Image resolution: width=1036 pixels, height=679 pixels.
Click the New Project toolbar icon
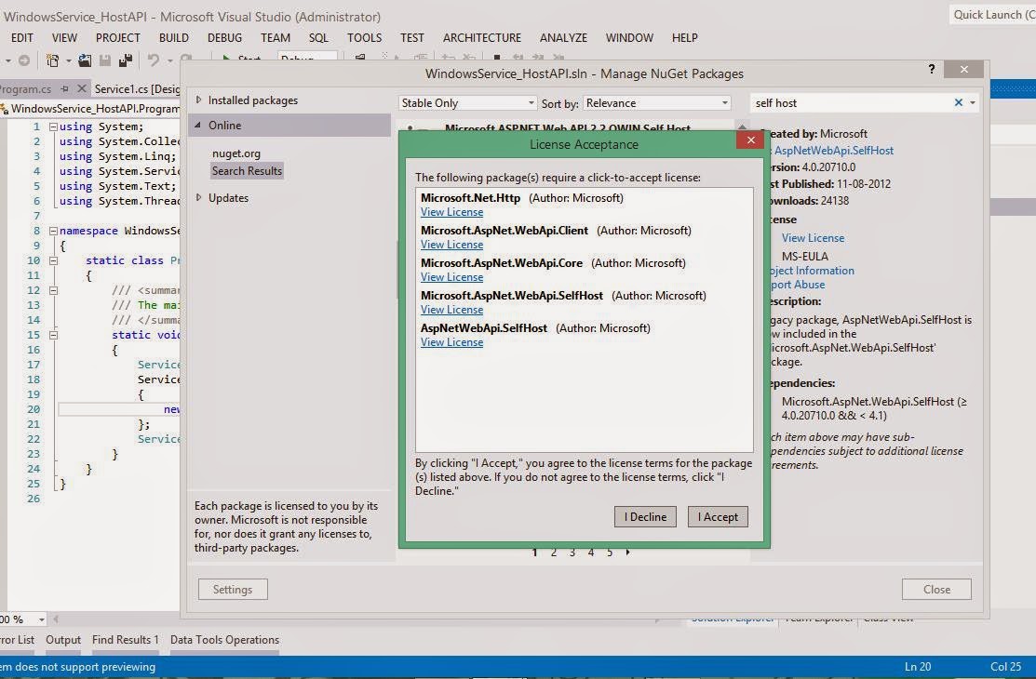click(52, 60)
